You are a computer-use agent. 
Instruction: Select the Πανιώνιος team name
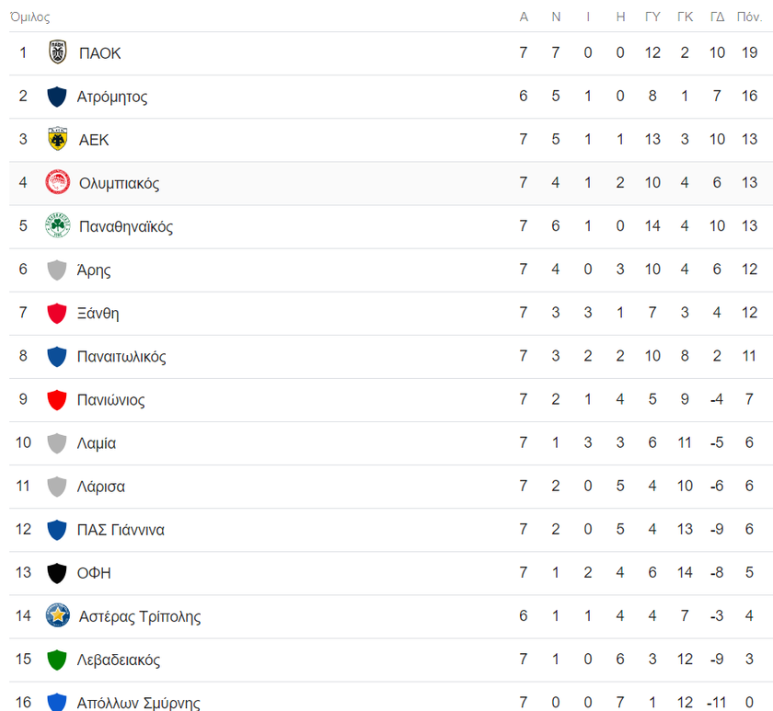pyautogui.click(x=111, y=399)
